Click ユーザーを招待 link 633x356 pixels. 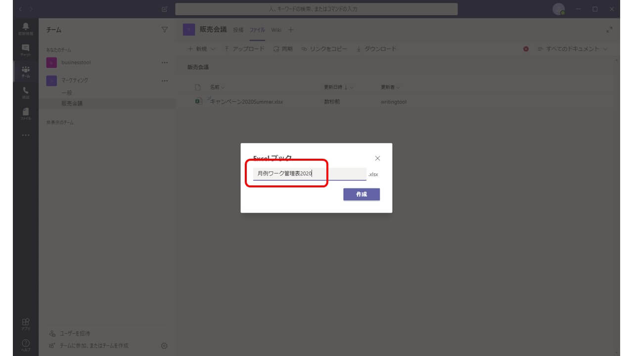(75, 333)
